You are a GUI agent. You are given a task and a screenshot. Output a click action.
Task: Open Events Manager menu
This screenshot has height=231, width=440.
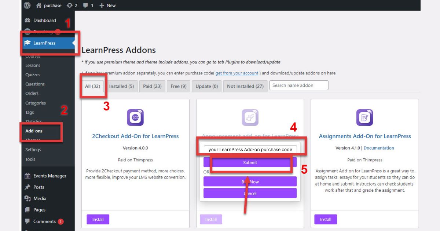[x=50, y=176]
